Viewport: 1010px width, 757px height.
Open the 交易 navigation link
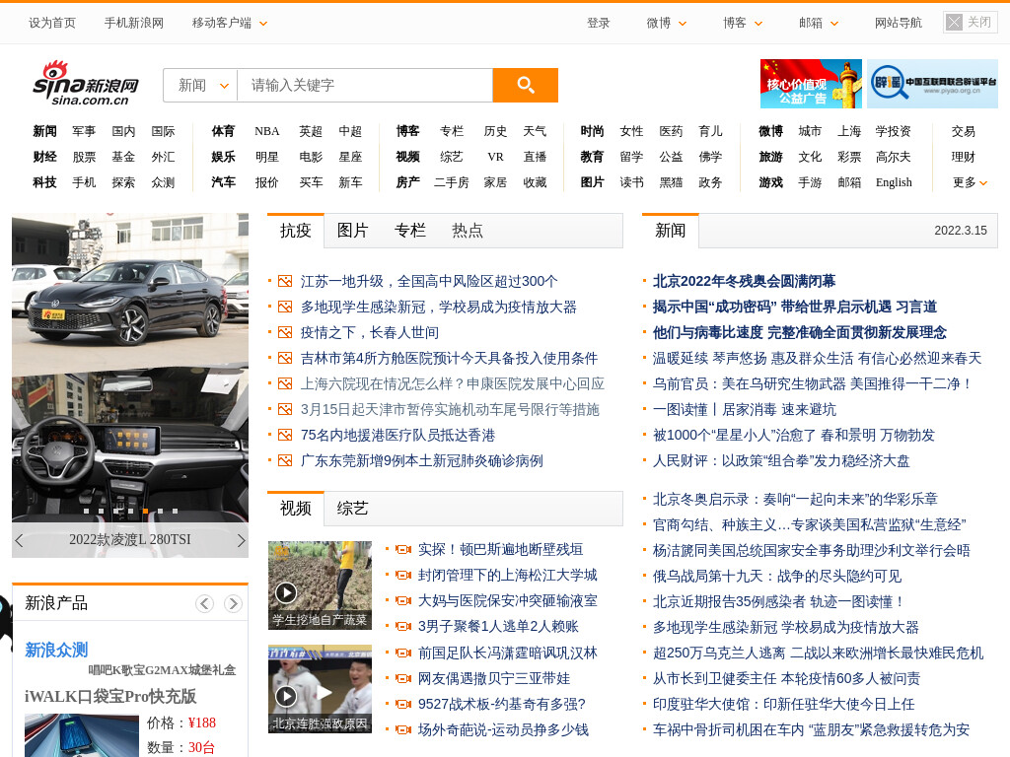(x=963, y=131)
